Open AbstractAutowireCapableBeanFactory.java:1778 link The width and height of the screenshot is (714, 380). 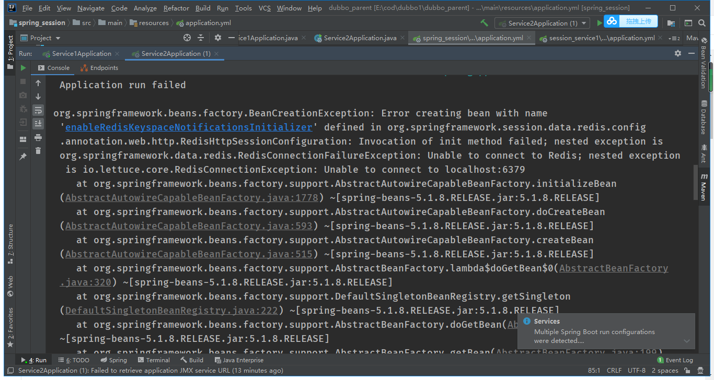tap(192, 198)
